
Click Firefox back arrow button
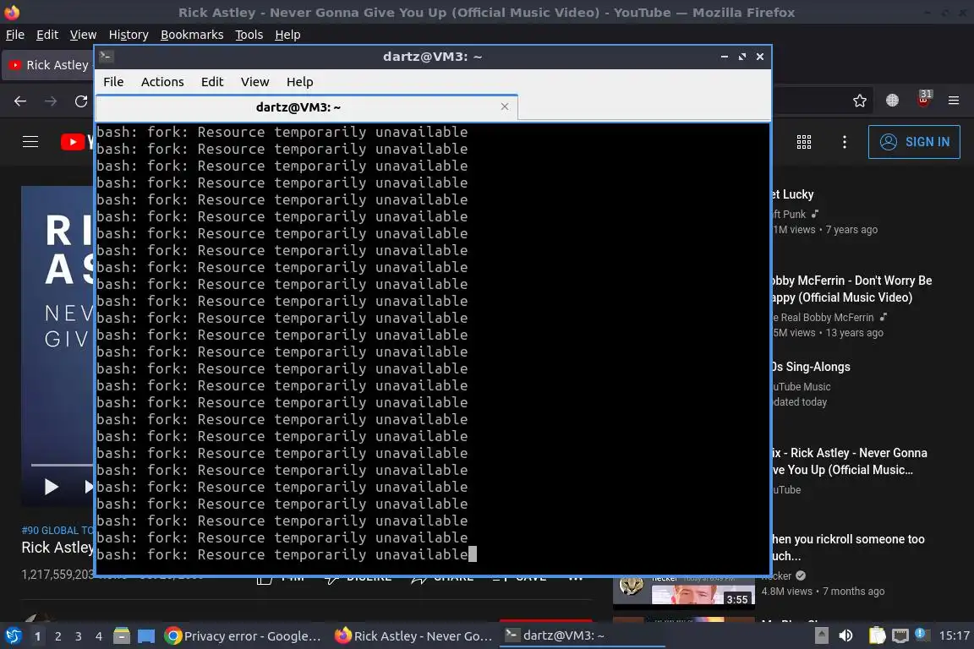click(20, 101)
